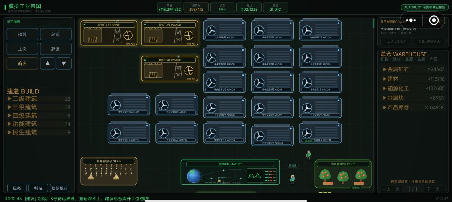The height and width of the screenshot is (202, 452).
Task: Click the fan icon on 中央空调8号 AIRCON
Action: [x=211, y=108]
